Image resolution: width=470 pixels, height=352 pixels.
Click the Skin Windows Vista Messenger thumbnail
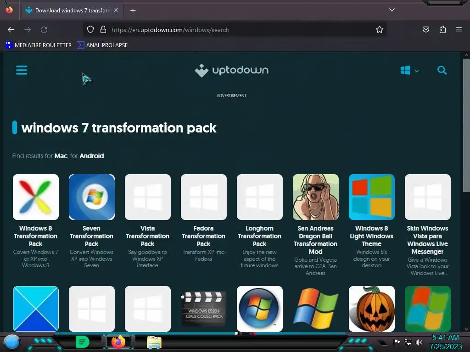point(428,197)
